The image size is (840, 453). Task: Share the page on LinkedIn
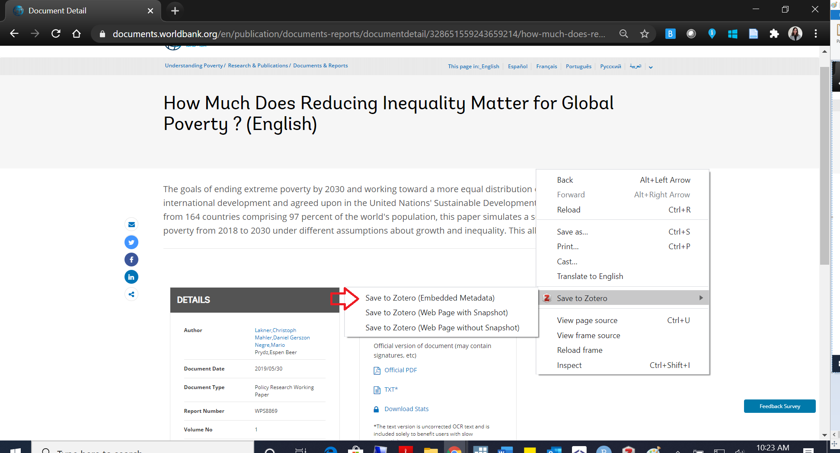click(131, 277)
